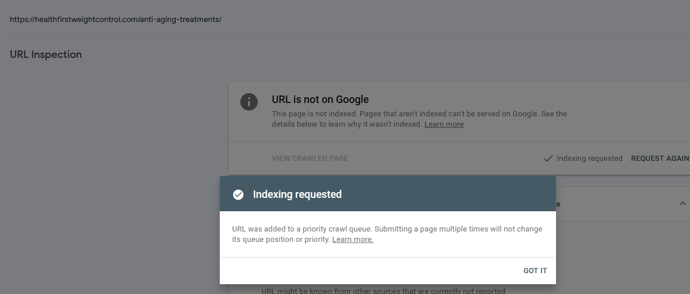Open Learn more link in indexing dialog
690x294 pixels.
[x=353, y=240]
